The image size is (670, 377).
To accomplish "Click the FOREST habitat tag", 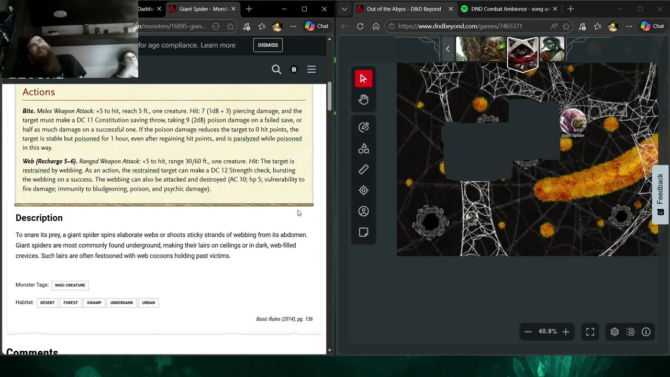I will (x=71, y=303).
